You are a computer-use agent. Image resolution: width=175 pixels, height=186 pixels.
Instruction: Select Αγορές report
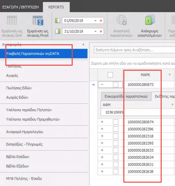(12, 76)
